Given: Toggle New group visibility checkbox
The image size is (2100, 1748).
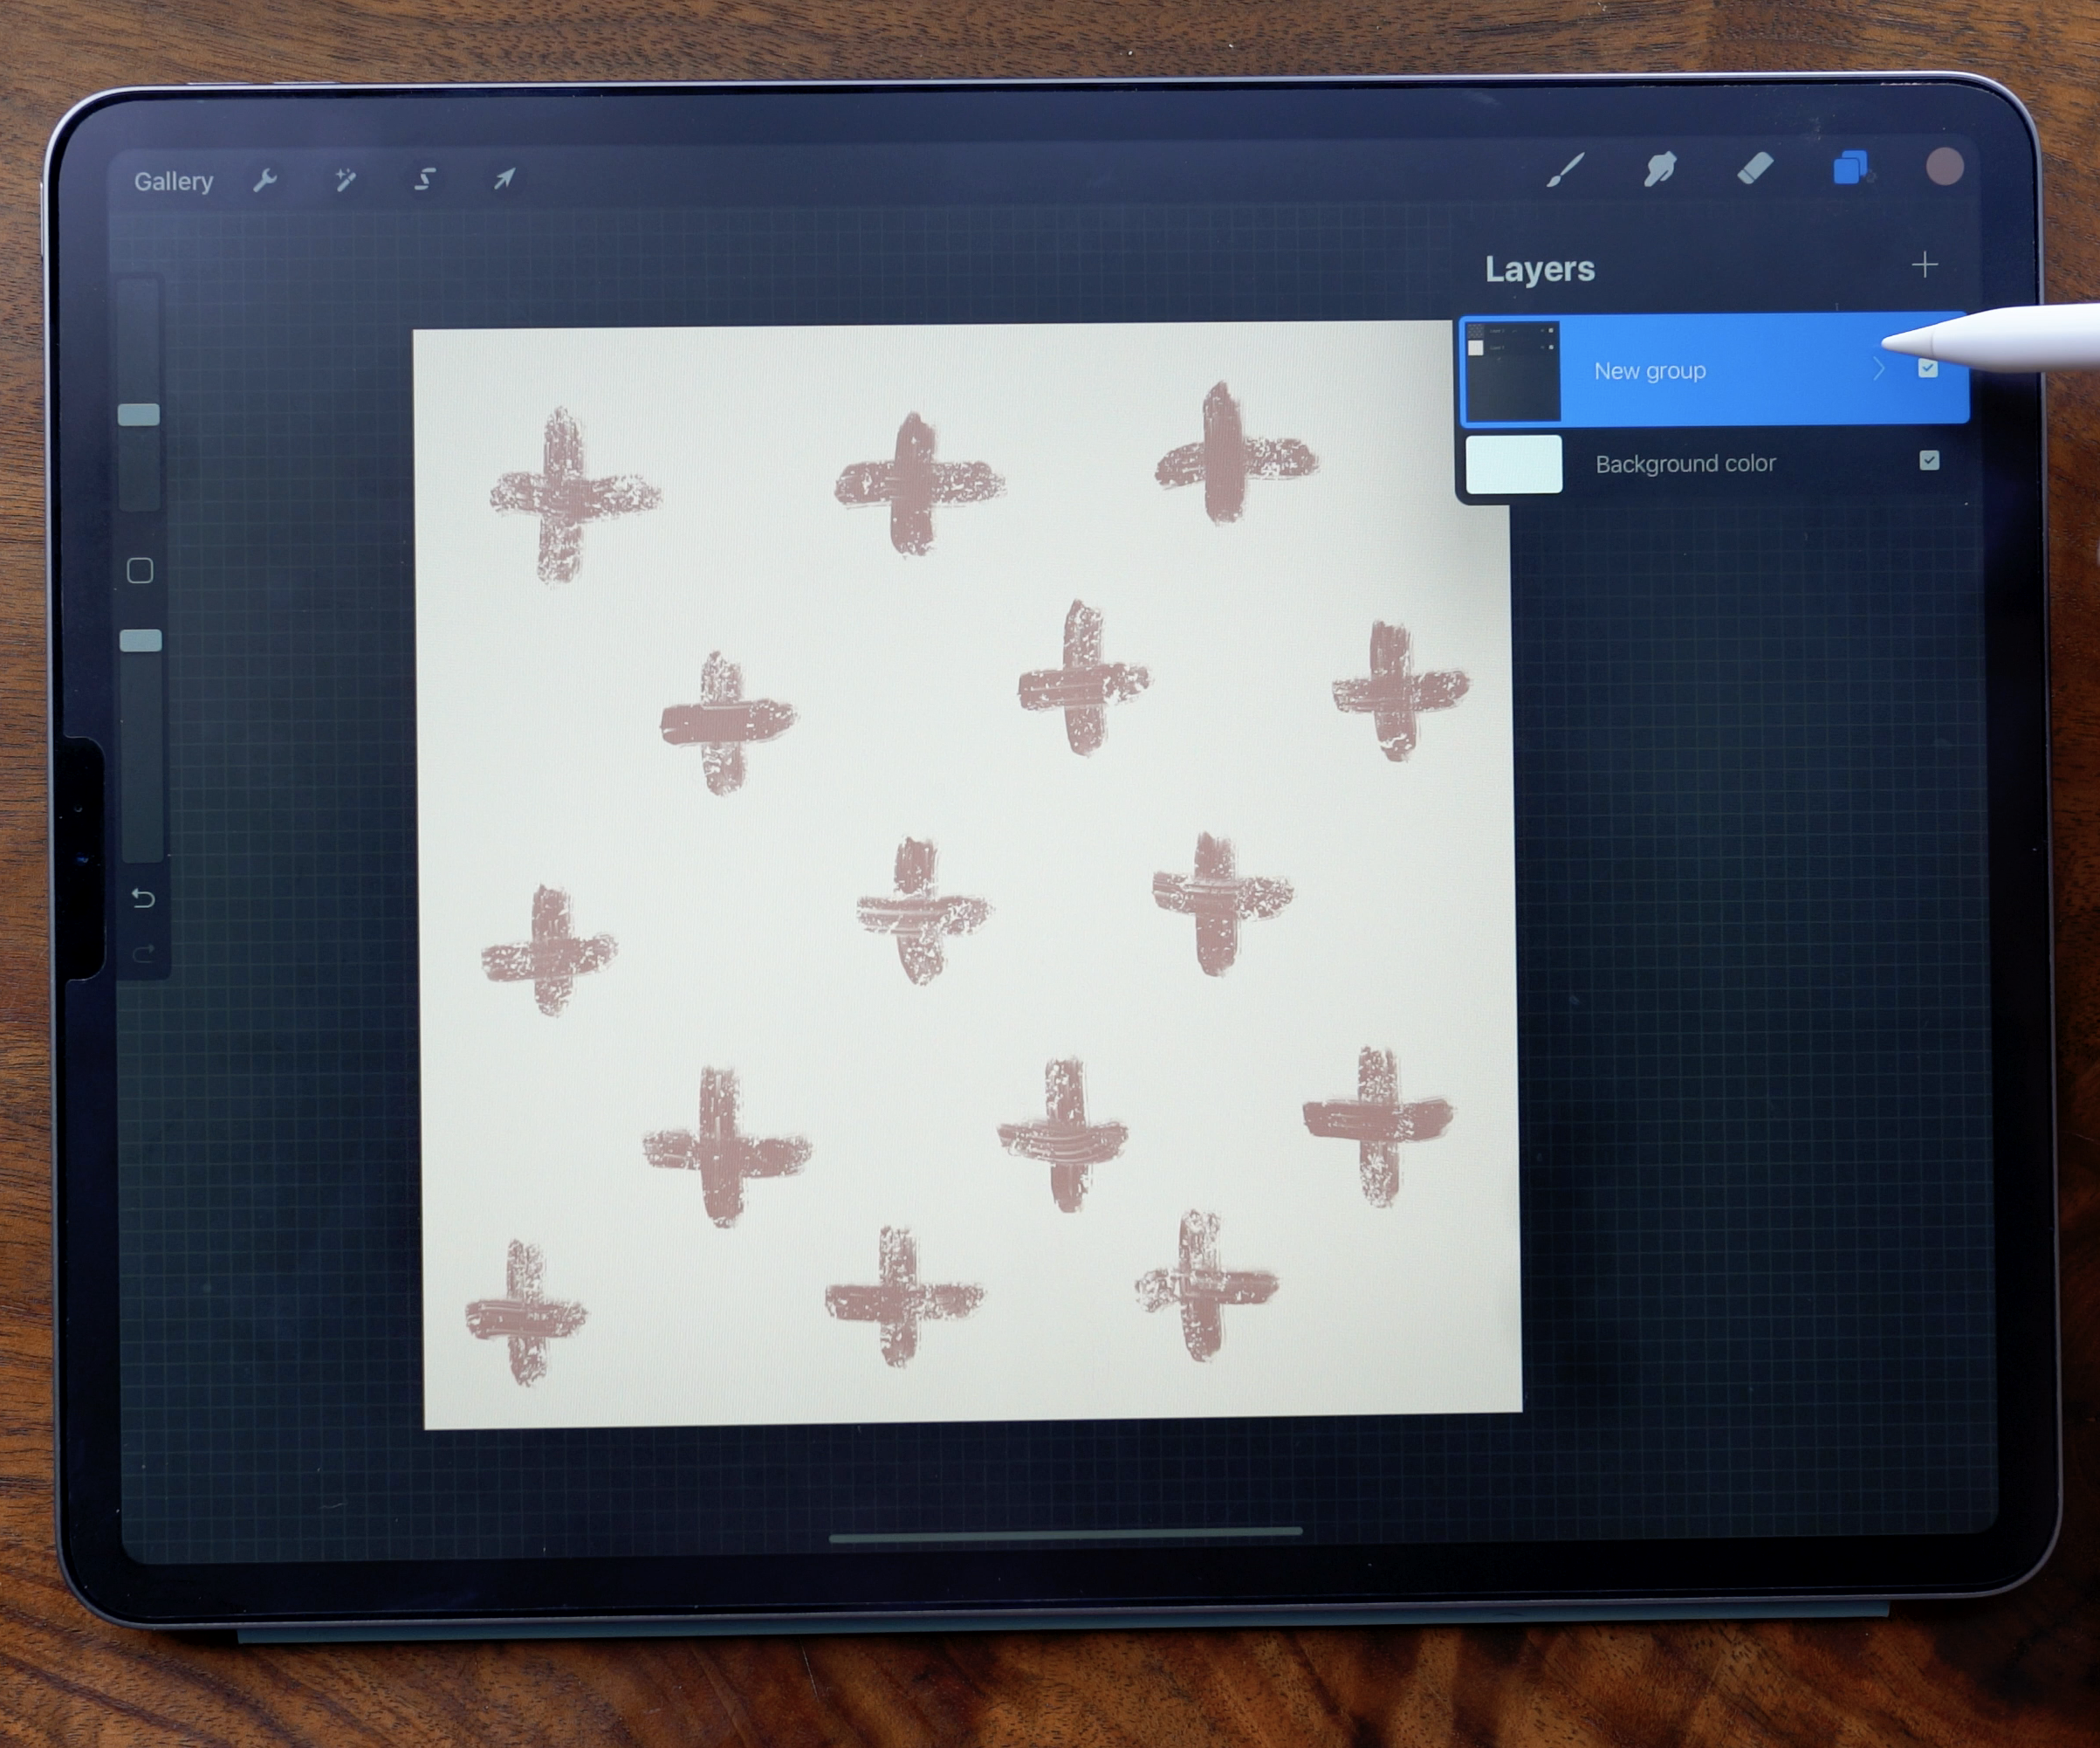Looking at the screenshot, I should click(x=1928, y=368).
